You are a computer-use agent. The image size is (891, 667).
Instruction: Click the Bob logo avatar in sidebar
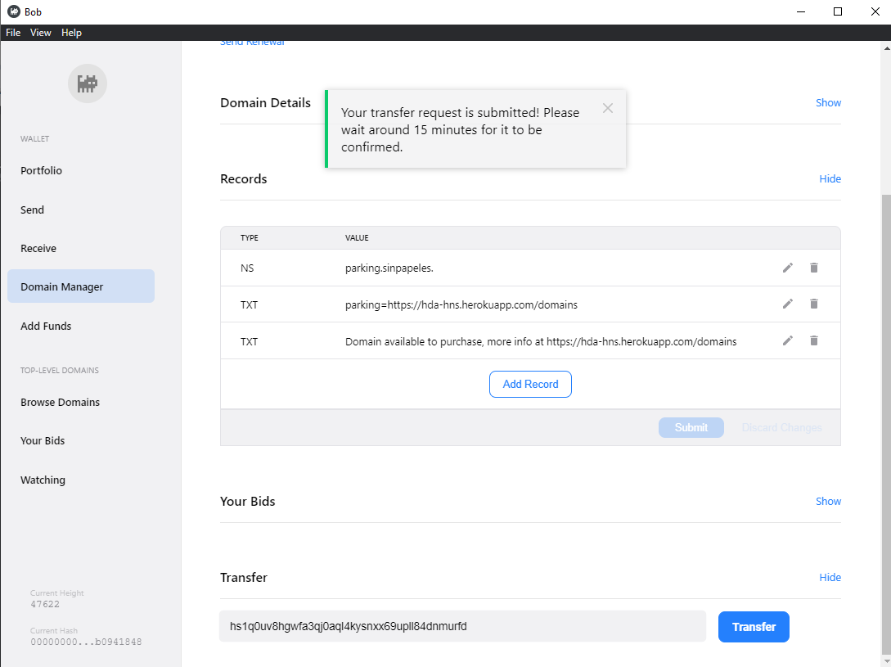coord(88,83)
